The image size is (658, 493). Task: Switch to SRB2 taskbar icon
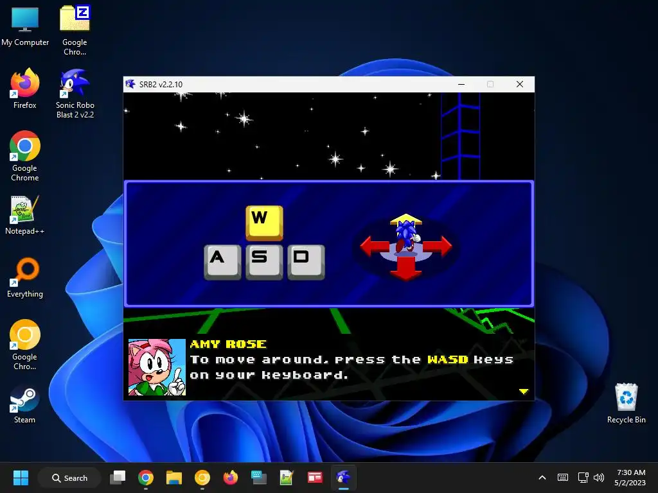pos(343,478)
